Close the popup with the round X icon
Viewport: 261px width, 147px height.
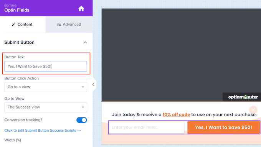[253, 110]
